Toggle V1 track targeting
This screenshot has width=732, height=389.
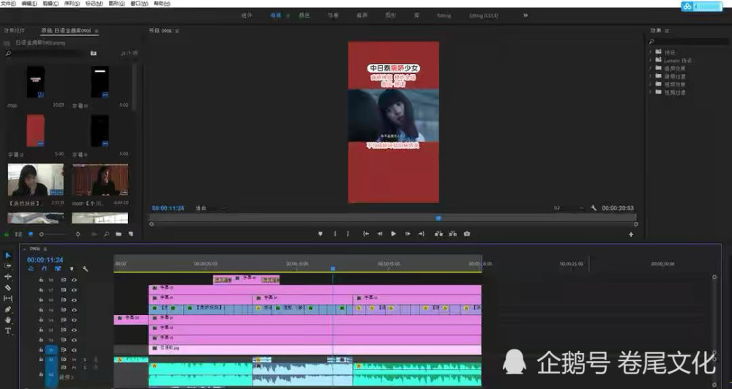point(51,349)
